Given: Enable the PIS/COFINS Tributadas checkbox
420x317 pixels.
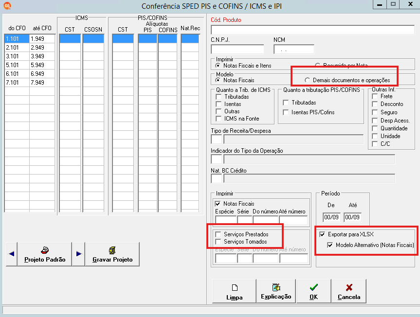Looking at the screenshot, I should click(286, 103).
